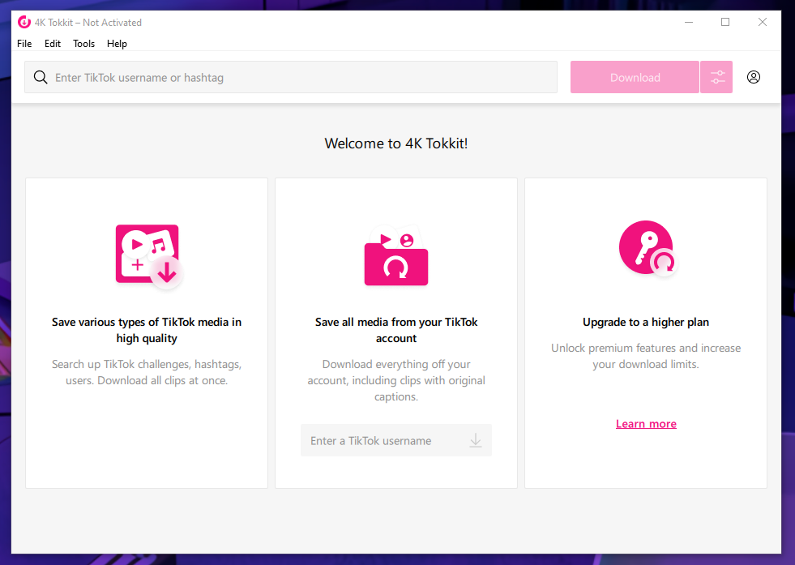Click the TikTok media download illustration
The width and height of the screenshot is (795, 565).
click(x=148, y=255)
